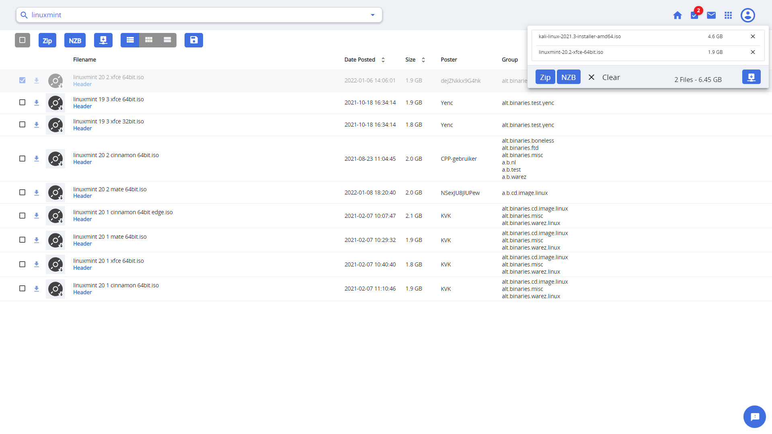Click the Group column header

tap(510, 60)
